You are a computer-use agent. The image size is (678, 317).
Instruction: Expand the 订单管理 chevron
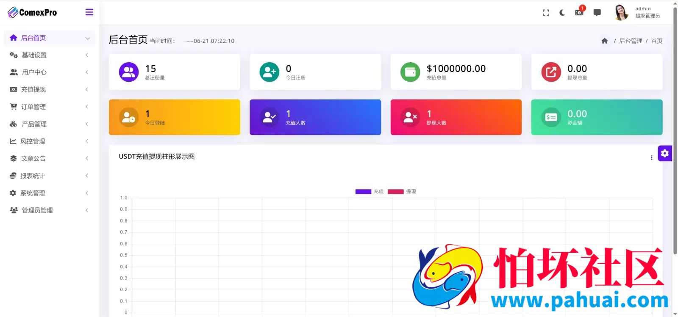click(87, 107)
